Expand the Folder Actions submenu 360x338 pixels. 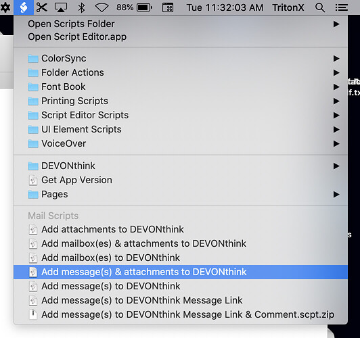(x=181, y=72)
